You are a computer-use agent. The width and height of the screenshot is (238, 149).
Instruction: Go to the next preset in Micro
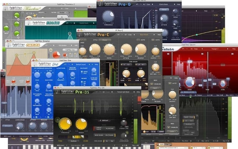94,23
